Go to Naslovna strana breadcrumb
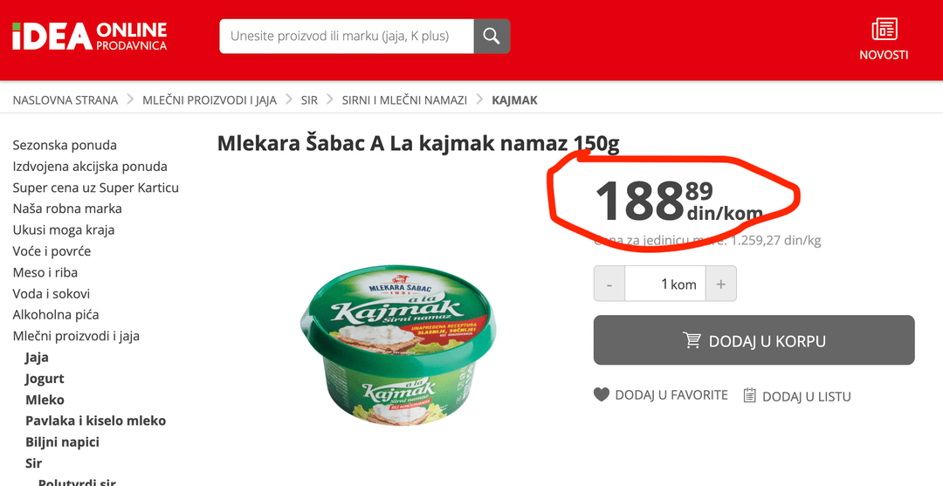This screenshot has height=486, width=943. (x=65, y=100)
